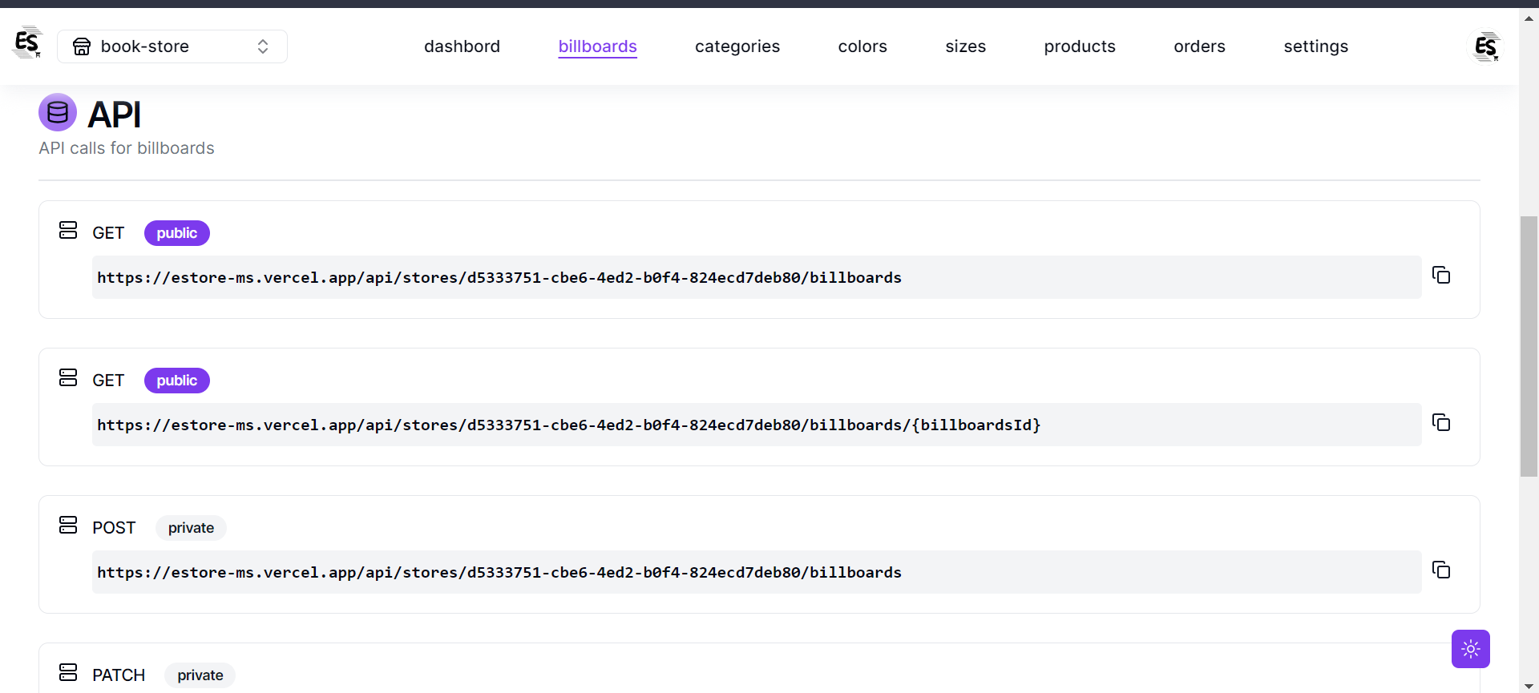Click the purple database API icon
Image resolution: width=1539 pixels, height=693 pixels.
(x=58, y=113)
